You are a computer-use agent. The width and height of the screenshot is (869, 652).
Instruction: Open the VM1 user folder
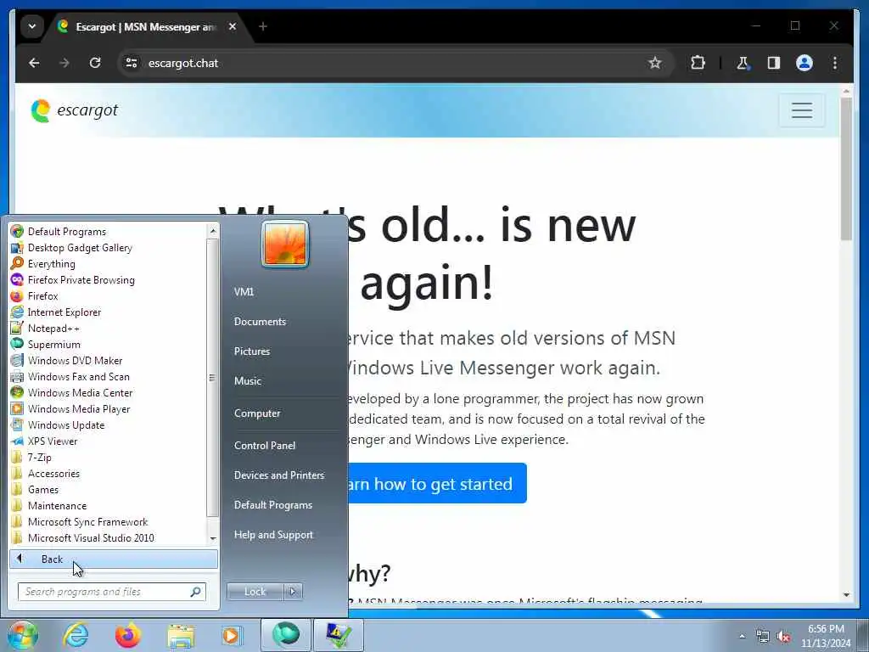tap(244, 292)
